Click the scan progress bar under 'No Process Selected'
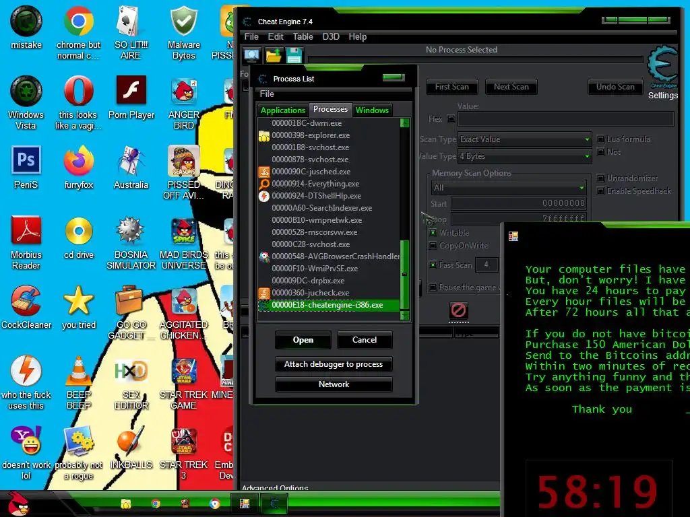 tap(475, 59)
